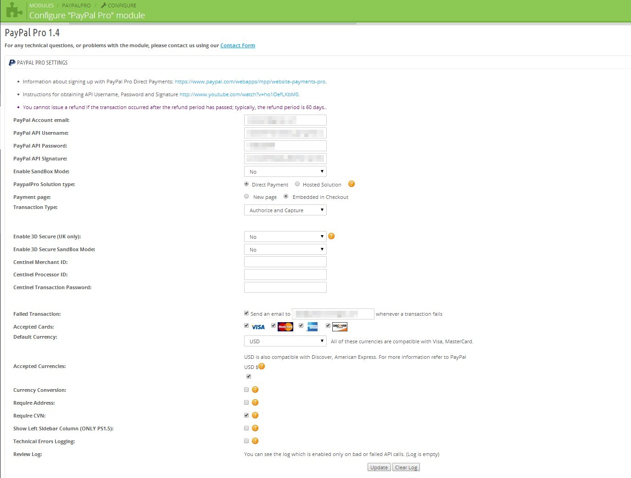Click the Centinel Processor ID field
Viewport: 631px width, 478px height.
[285, 275]
